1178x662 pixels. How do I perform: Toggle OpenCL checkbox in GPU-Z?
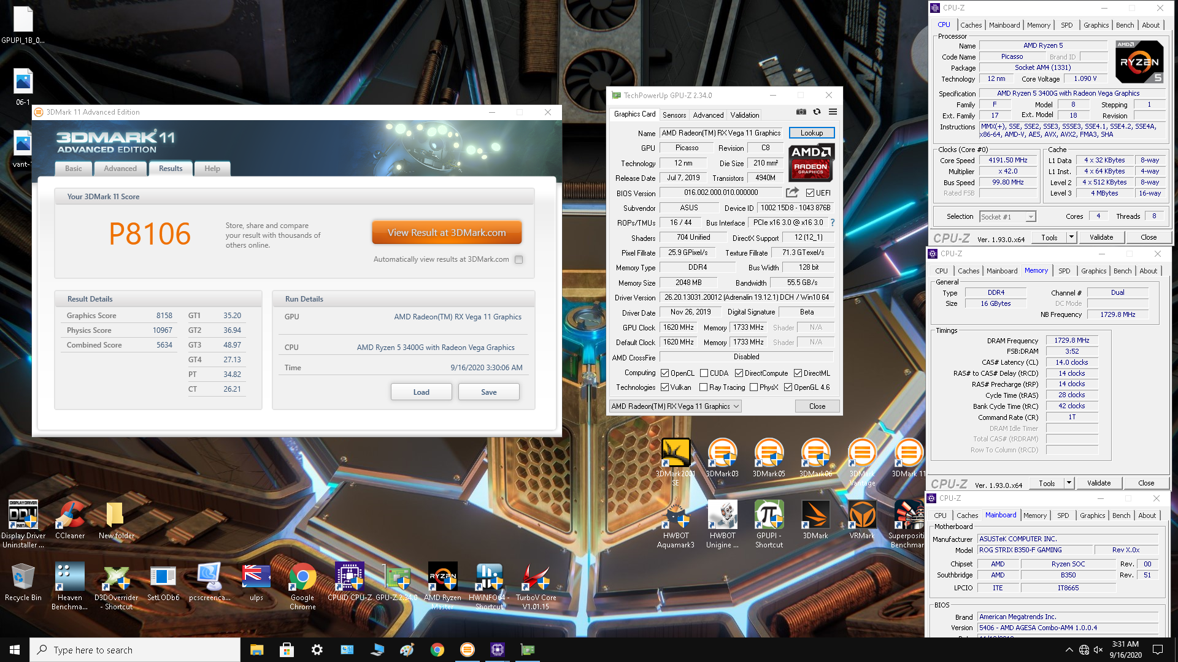664,373
